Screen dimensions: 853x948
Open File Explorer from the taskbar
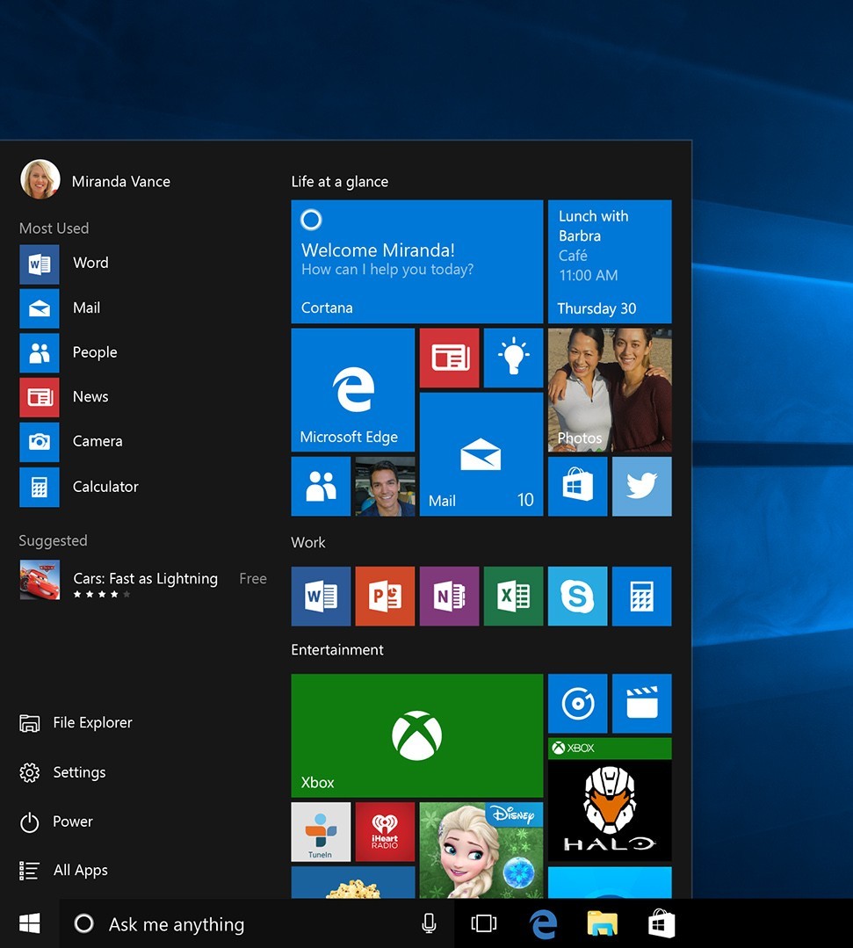[x=602, y=923]
